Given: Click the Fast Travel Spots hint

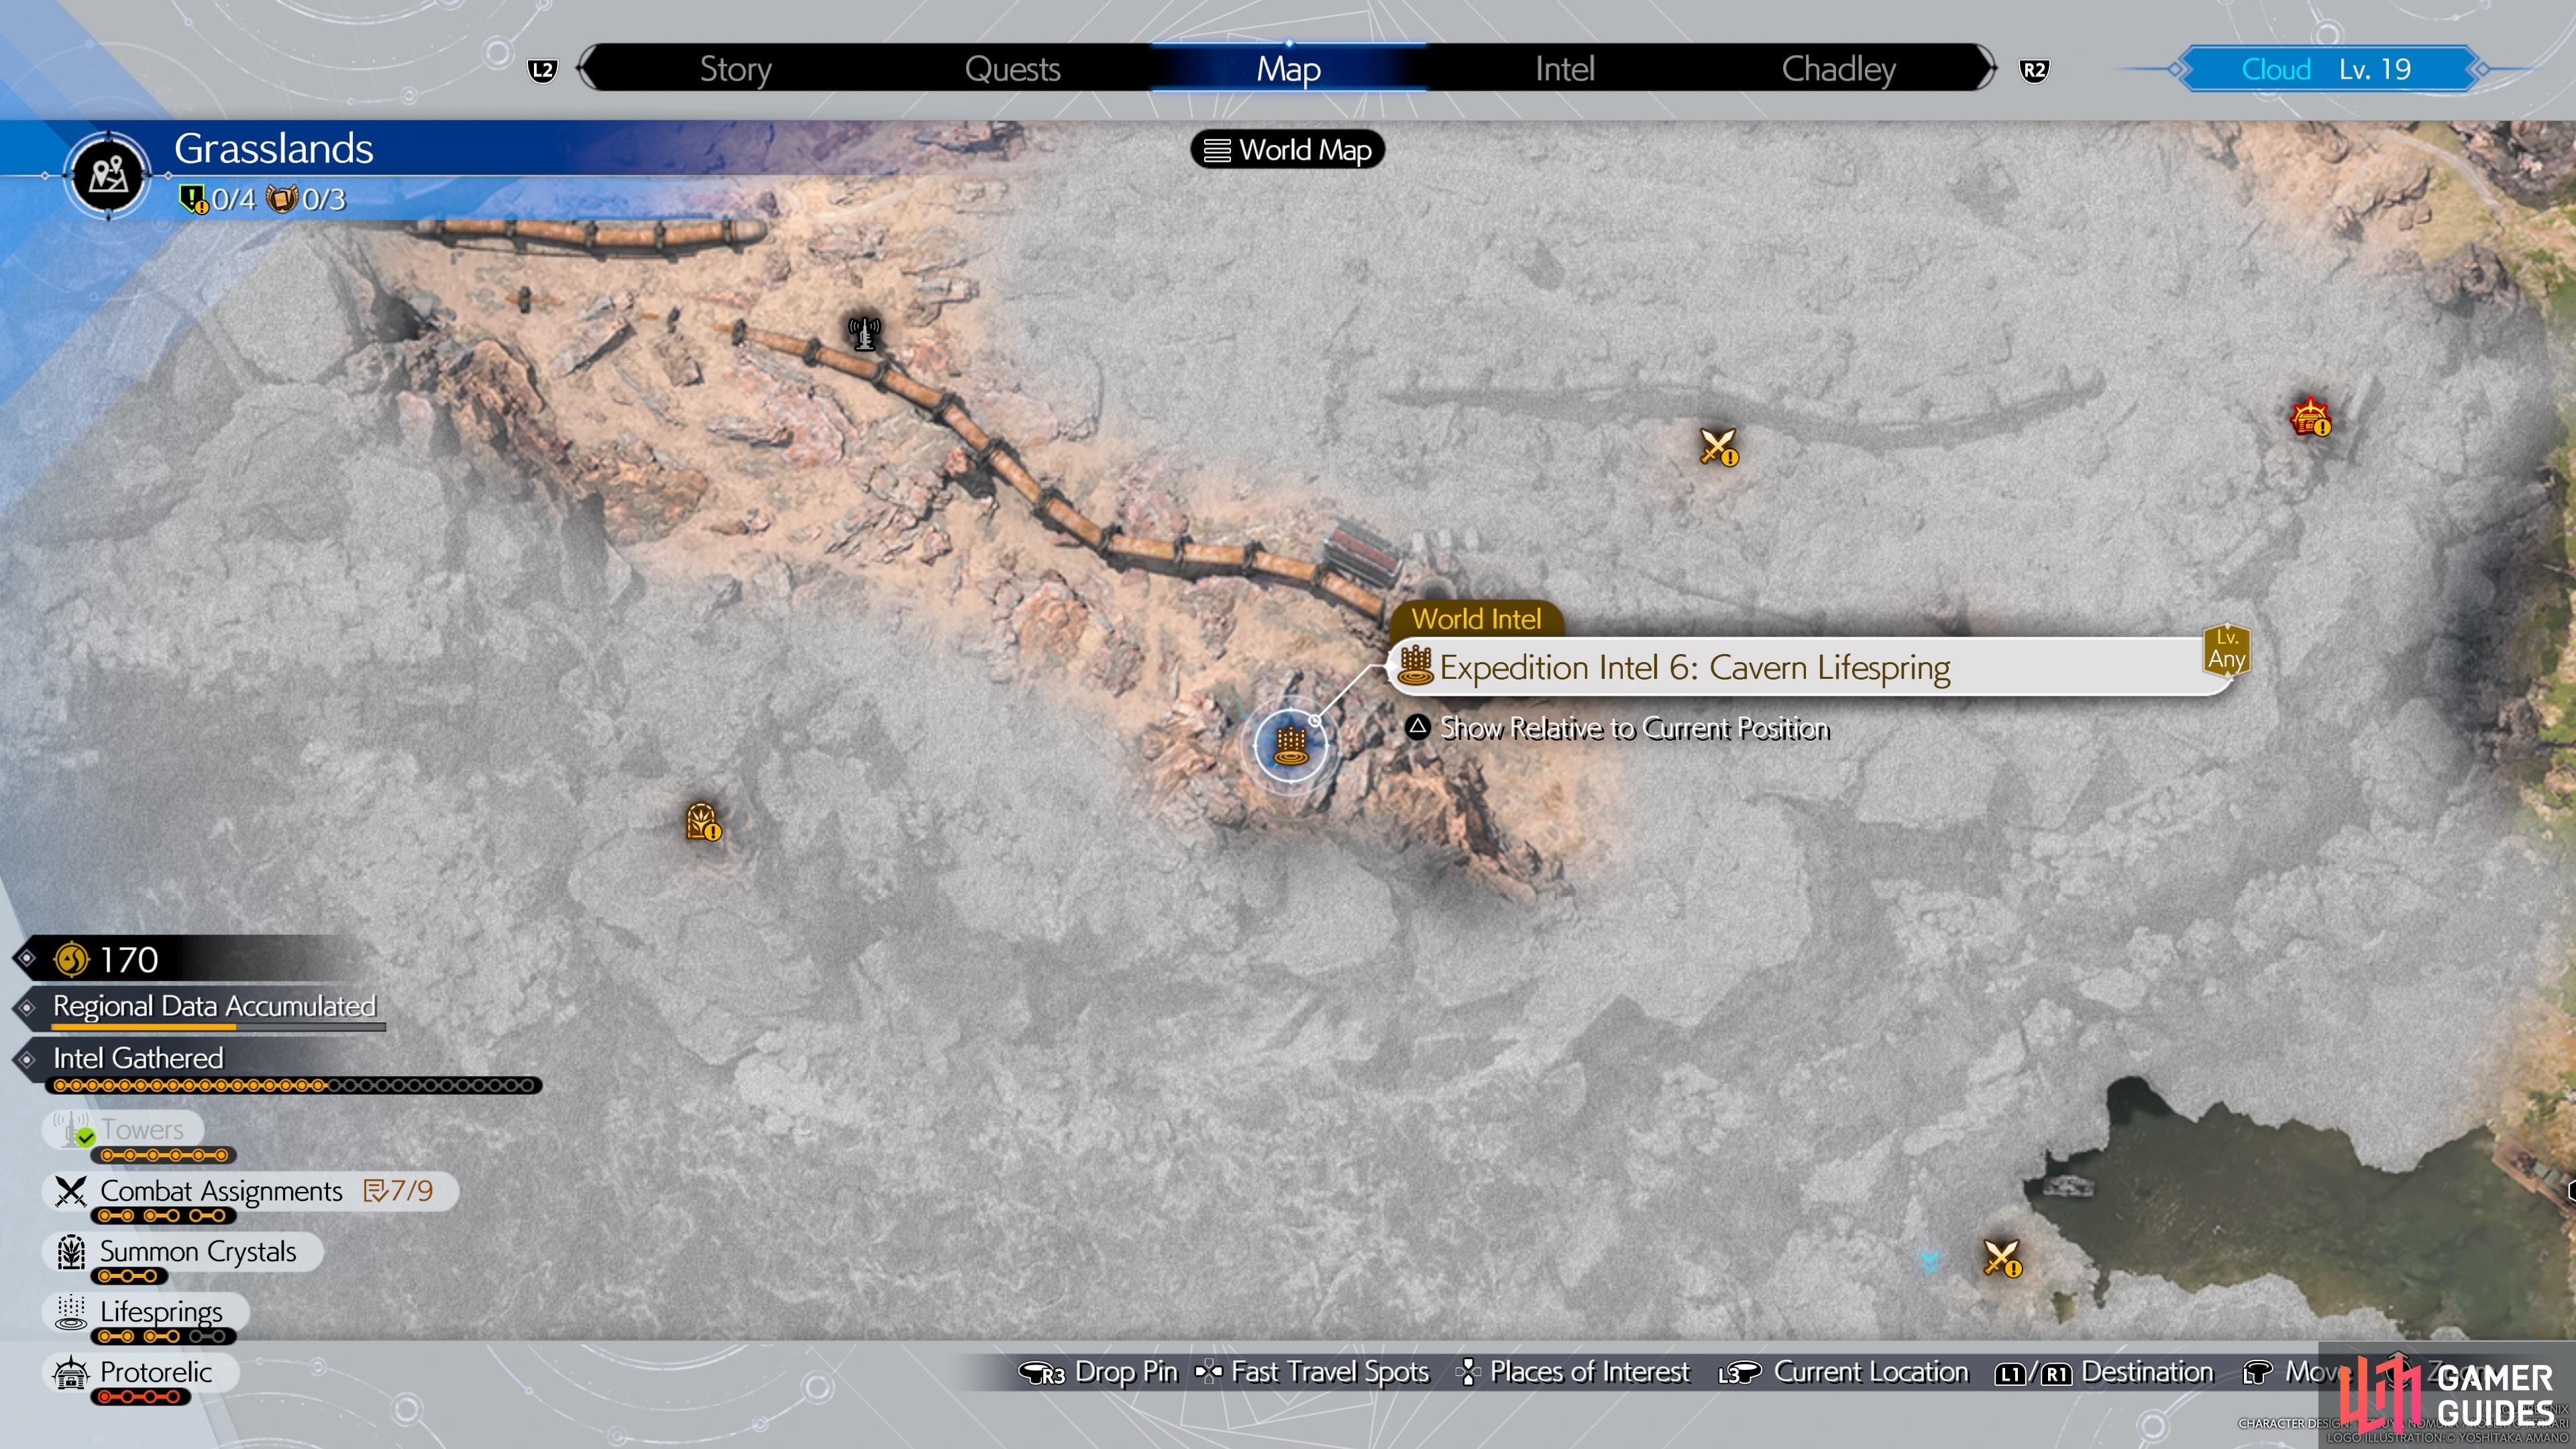Looking at the screenshot, I should coord(1312,1372).
